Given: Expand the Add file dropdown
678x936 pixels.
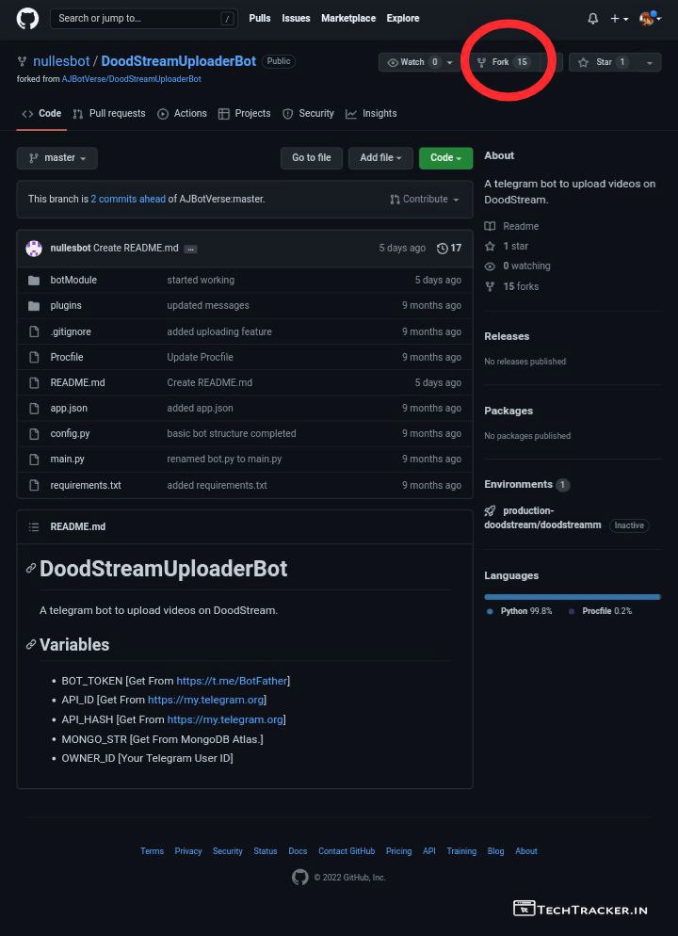Looking at the screenshot, I should [380, 158].
